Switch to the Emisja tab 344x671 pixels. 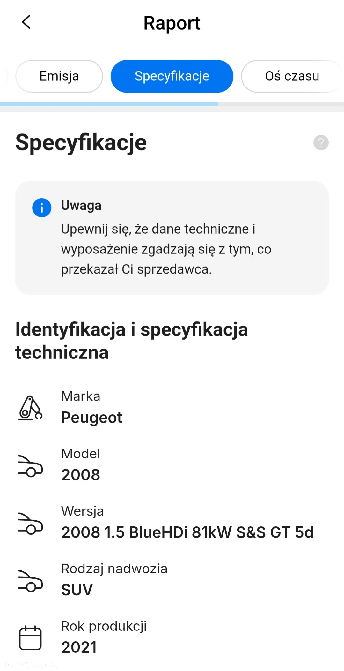59,76
